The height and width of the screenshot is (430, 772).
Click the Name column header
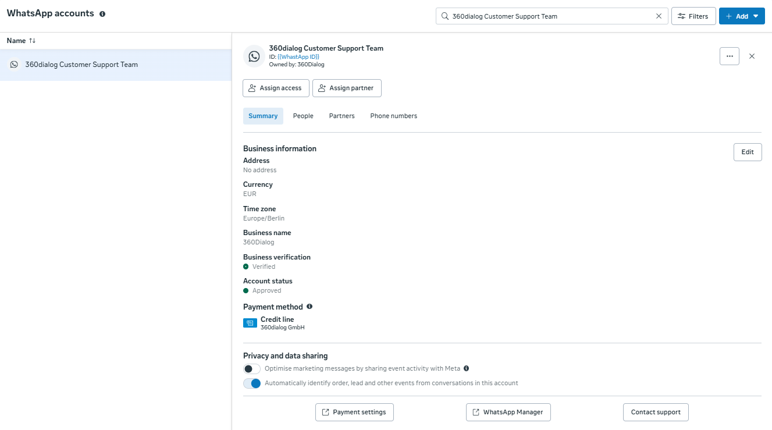point(16,41)
